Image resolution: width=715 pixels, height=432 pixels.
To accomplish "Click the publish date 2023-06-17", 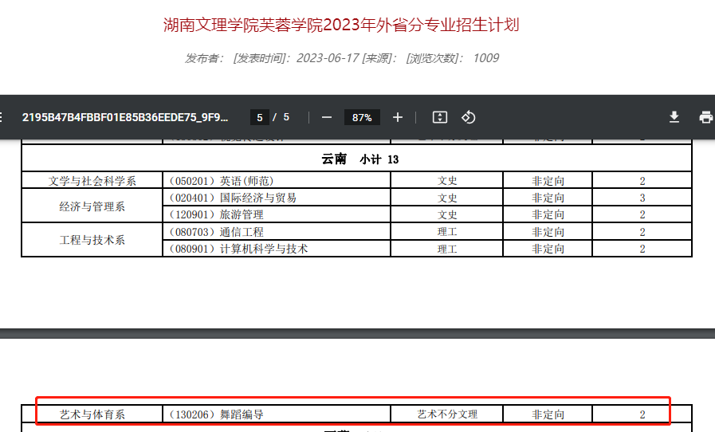I will tap(328, 58).
